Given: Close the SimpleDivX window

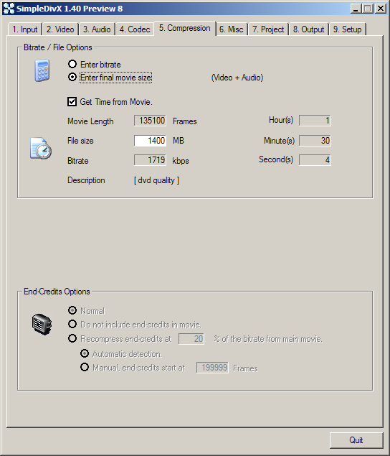Looking at the screenshot, I should 381,9.
